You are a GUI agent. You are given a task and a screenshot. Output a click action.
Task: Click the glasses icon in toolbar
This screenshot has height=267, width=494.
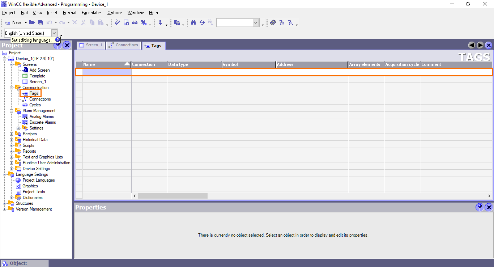pyautogui.click(x=135, y=22)
